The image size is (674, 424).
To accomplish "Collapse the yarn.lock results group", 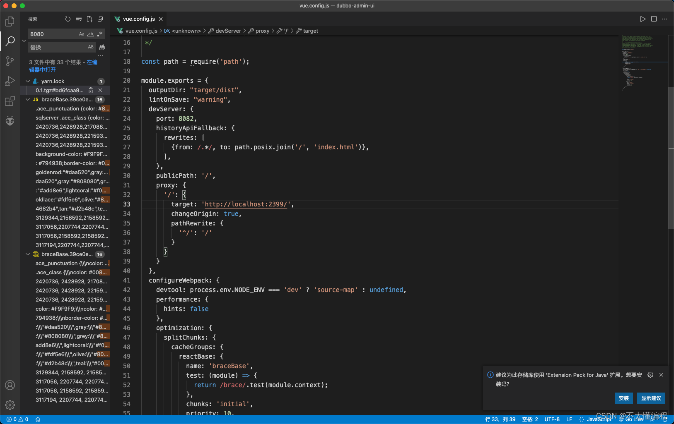I will coord(28,81).
